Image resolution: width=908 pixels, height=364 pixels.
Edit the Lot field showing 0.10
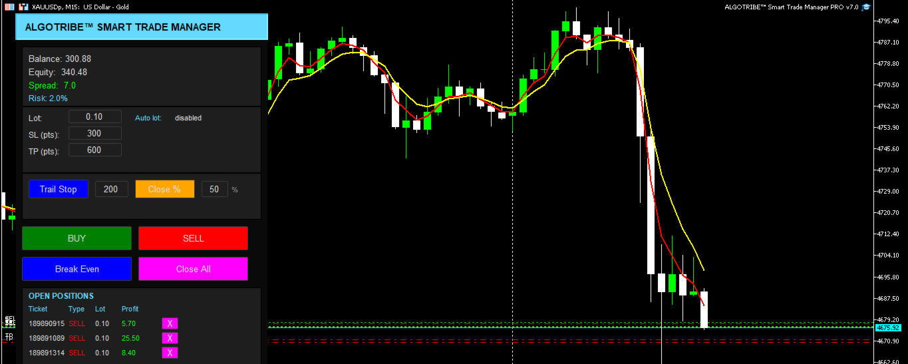pyautogui.click(x=94, y=116)
